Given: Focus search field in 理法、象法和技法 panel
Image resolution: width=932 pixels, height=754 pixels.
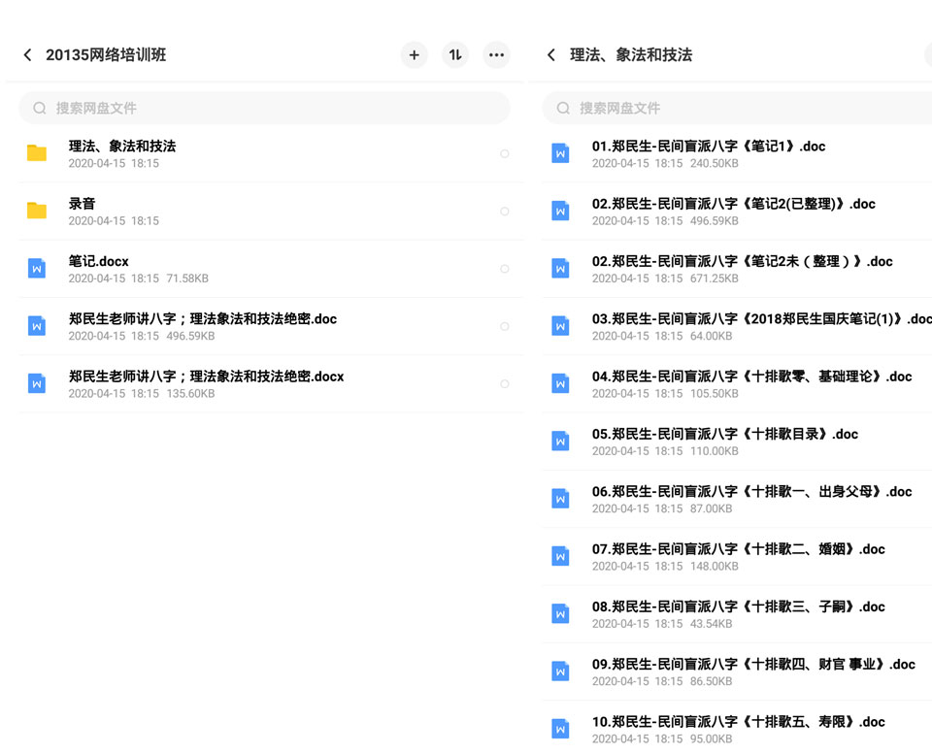Looking at the screenshot, I should pos(737,108).
